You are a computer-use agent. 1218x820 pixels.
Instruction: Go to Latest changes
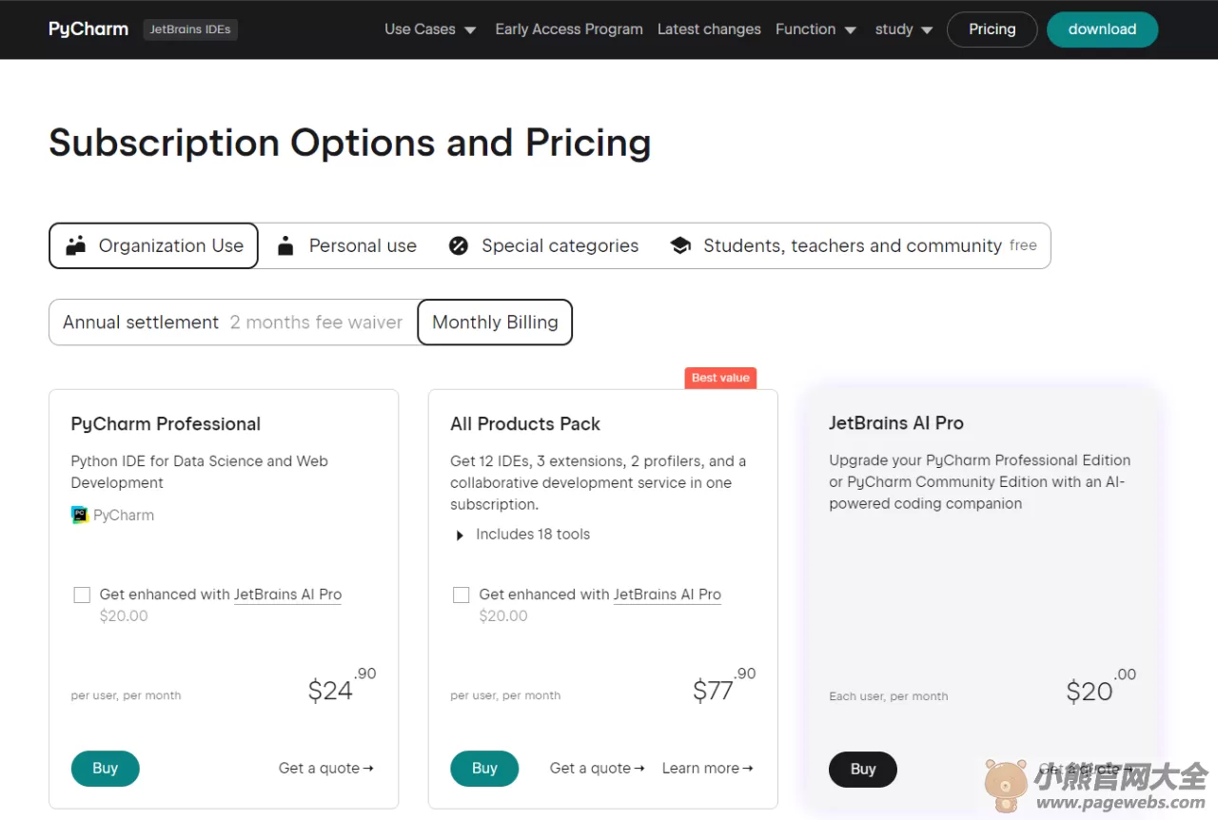click(x=709, y=29)
